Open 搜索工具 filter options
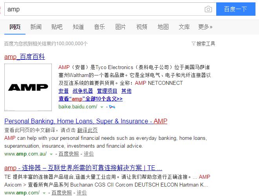Image resolution: width=259 pixels, height=196 pixels. [x=206, y=44]
